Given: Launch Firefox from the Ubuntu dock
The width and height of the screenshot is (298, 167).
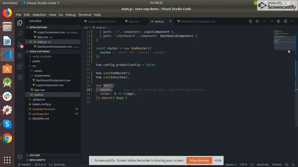Looking at the screenshot, I should [7, 13].
